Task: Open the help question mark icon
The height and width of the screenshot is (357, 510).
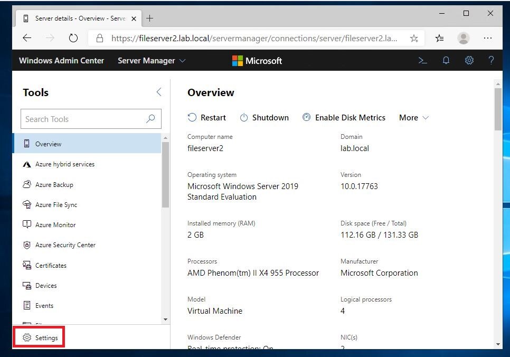Action: (x=491, y=61)
